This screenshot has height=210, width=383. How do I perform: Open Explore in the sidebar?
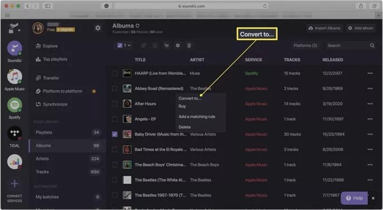(x=46, y=46)
